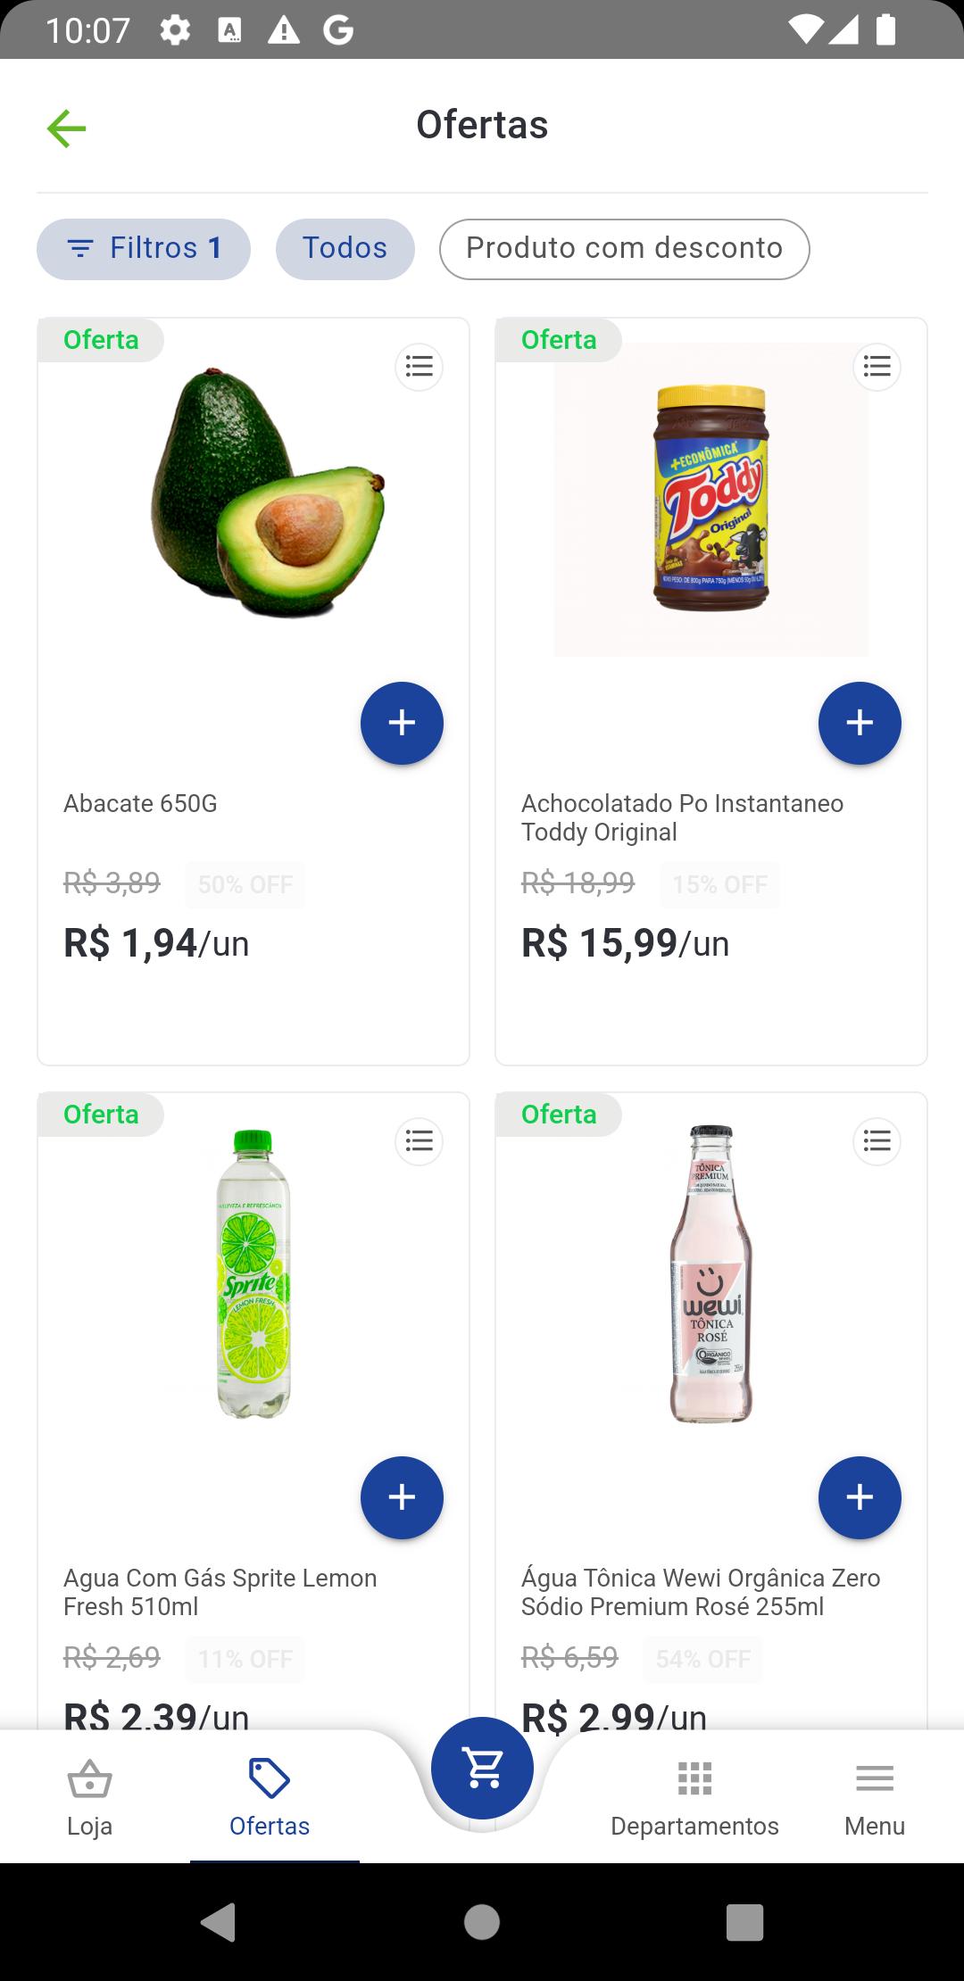Open the Filtros filter options
Viewport: 964px width, 1981px height.
[x=144, y=249]
